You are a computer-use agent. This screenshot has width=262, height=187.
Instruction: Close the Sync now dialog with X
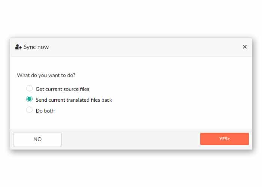245,47
